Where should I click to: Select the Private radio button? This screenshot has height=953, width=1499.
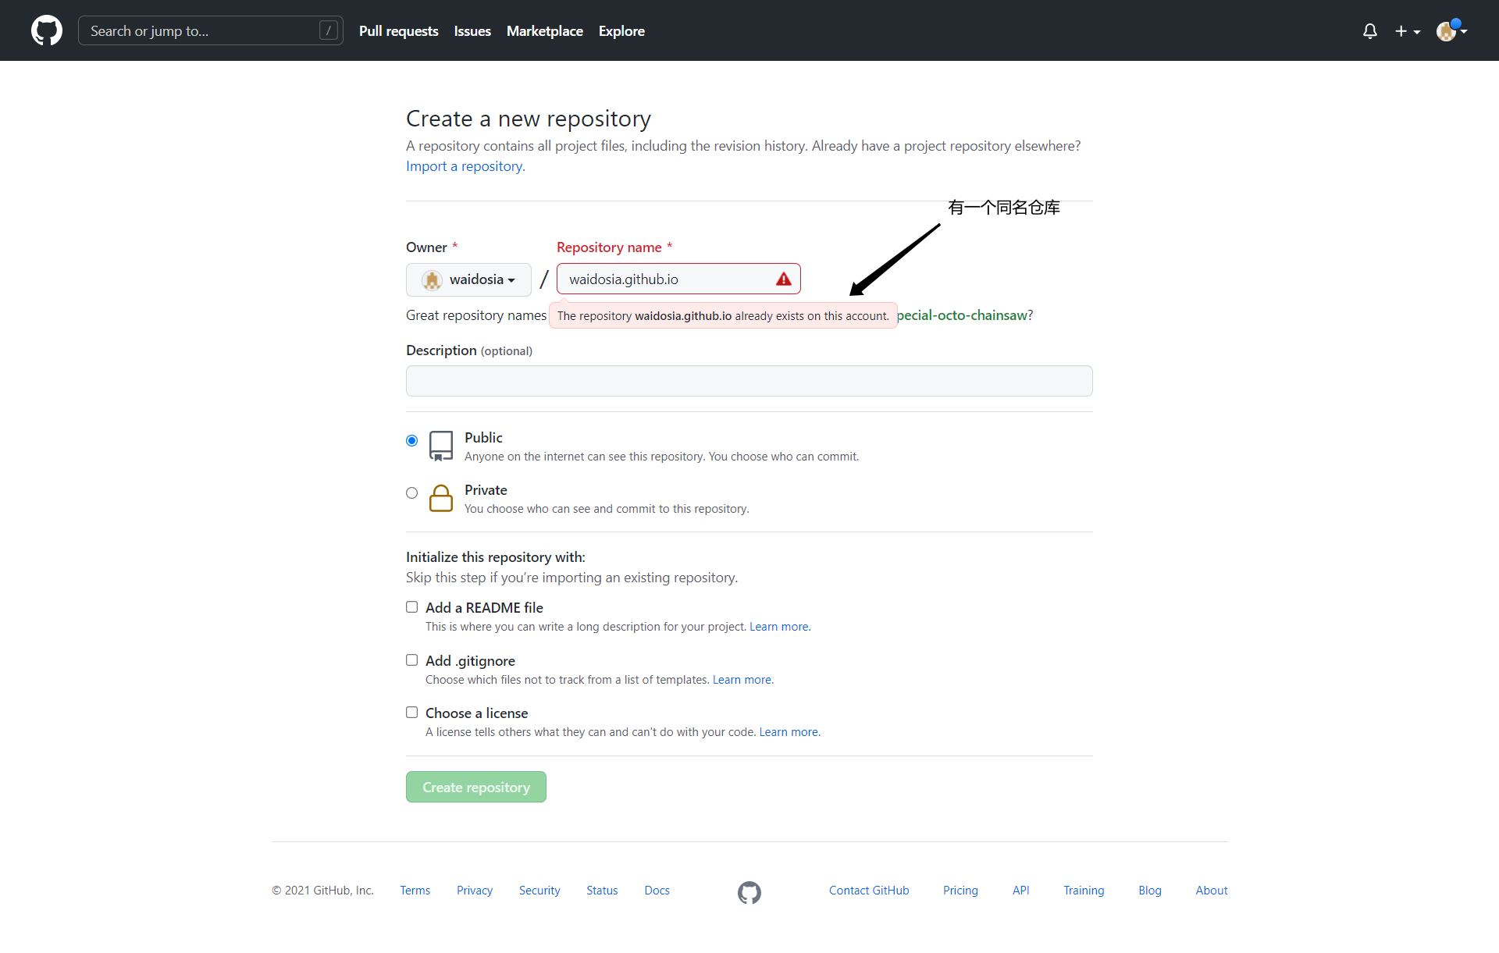[412, 491]
